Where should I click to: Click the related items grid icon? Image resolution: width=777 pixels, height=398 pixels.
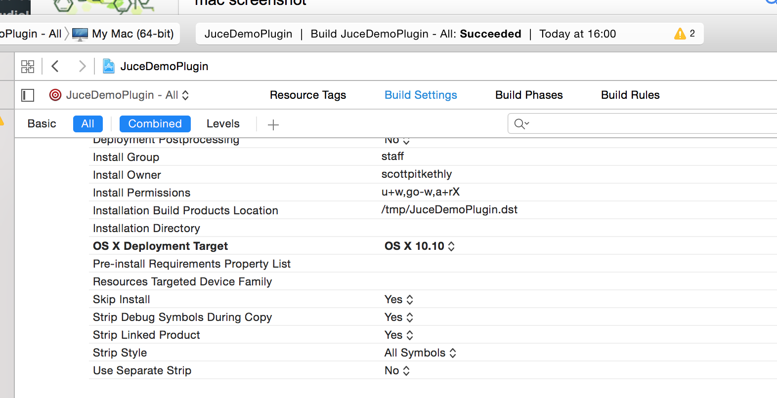point(28,66)
